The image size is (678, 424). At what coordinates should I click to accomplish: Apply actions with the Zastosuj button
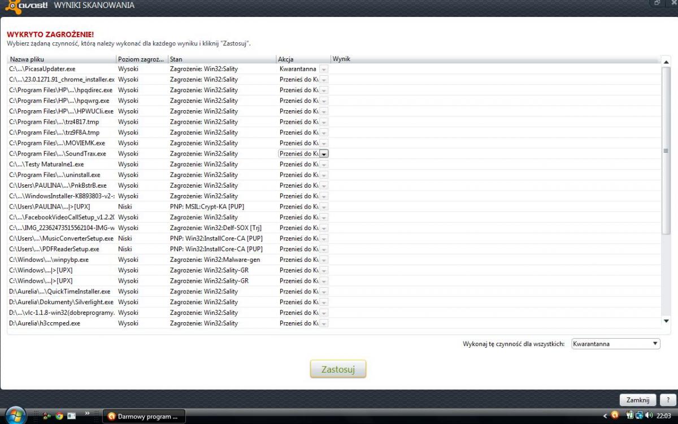[338, 370]
